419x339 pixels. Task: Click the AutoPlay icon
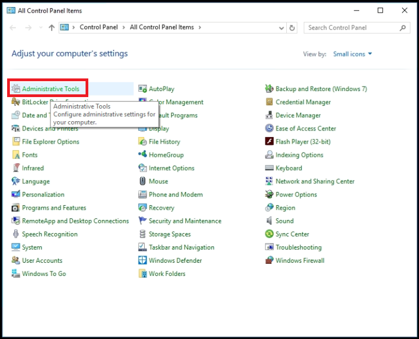point(143,88)
